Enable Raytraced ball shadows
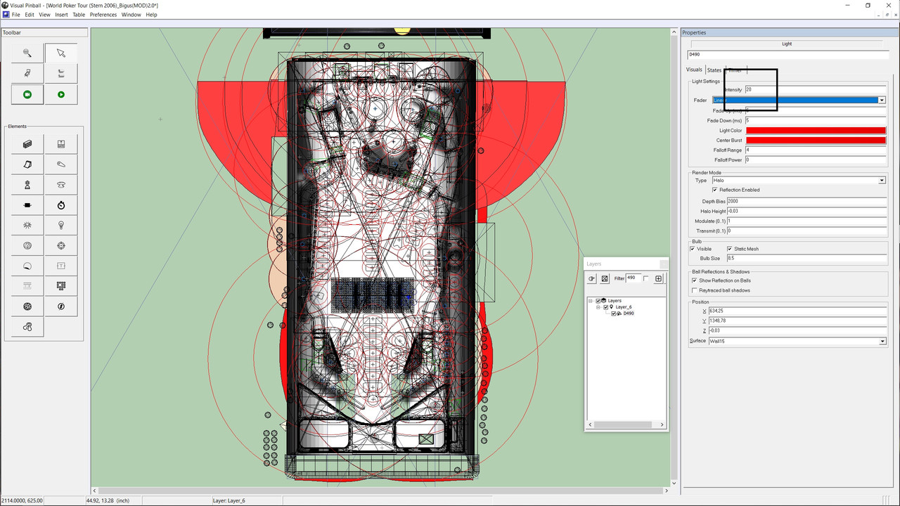The width and height of the screenshot is (900, 506). coord(695,290)
